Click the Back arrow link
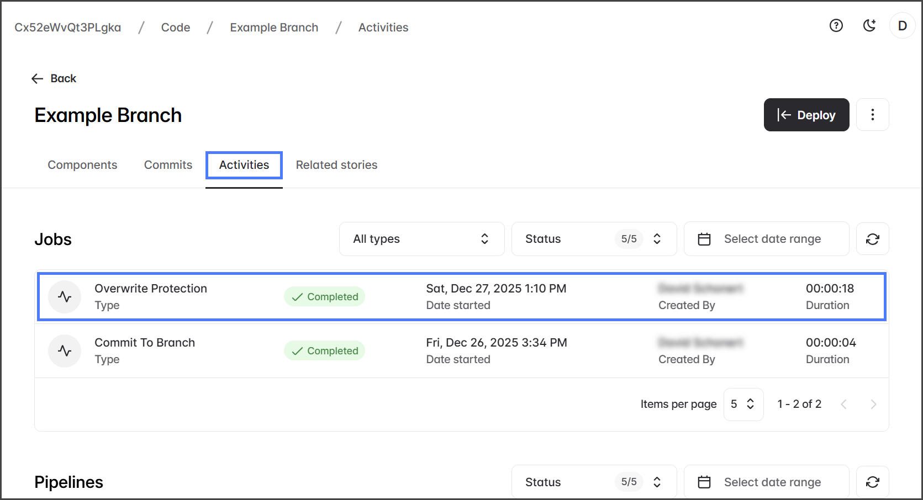The image size is (923, 500). click(54, 78)
